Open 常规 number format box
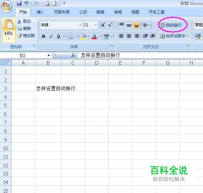This screenshot has height=193, width=203. tap(198, 25)
